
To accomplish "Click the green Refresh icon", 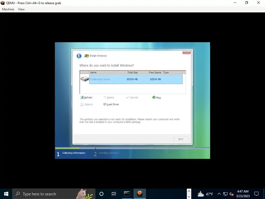I will point(82,97).
